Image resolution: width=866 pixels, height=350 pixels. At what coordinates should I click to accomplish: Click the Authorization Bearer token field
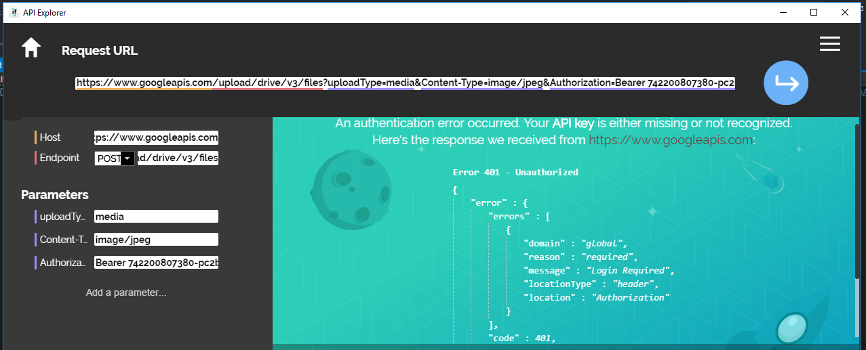tap(157, 263)
